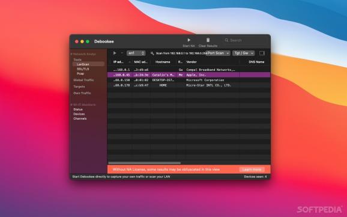
Task: Click the Learn more button
Action: click(252, 170)
